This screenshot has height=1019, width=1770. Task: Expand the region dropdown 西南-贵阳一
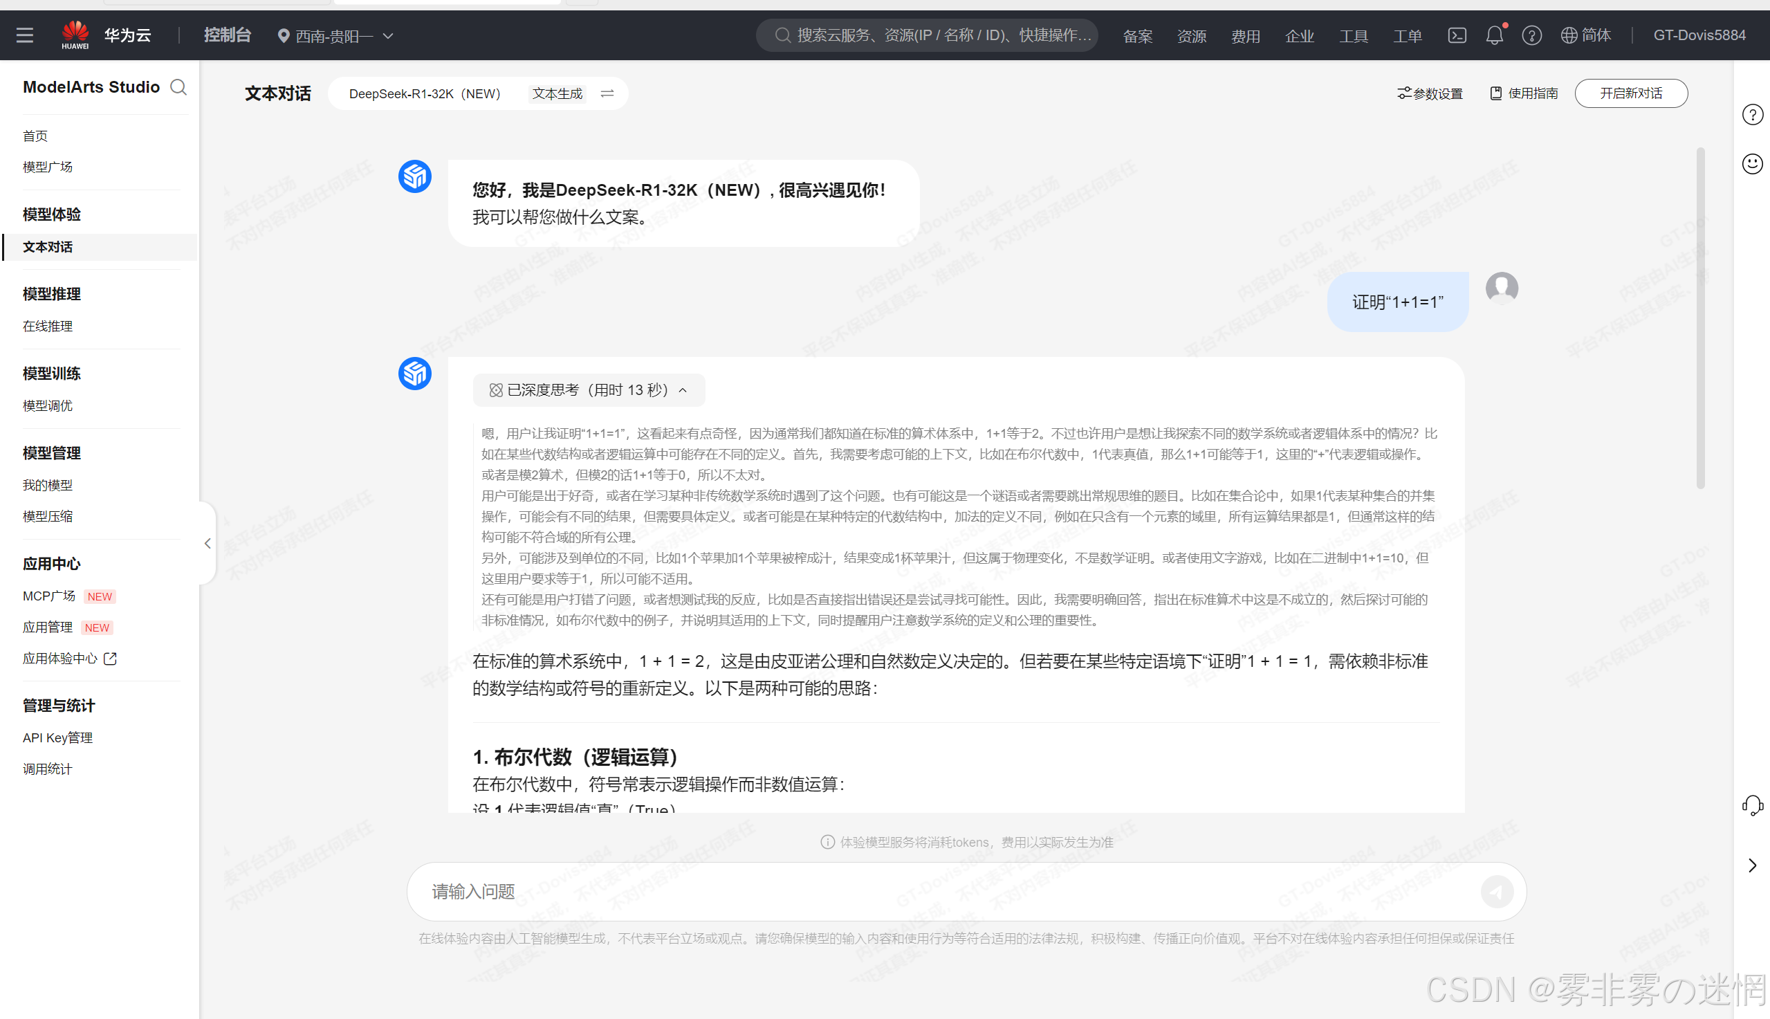(336, 36)
